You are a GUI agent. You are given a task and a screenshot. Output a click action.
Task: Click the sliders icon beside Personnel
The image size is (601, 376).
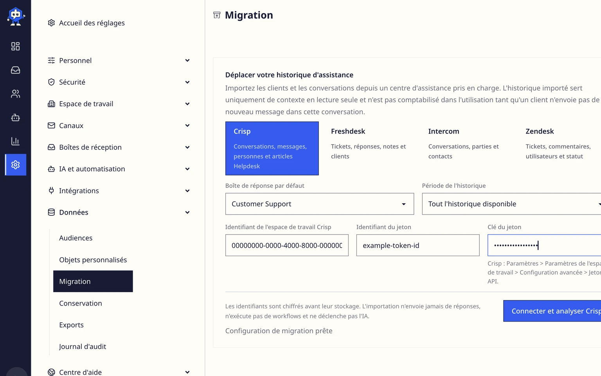tap(51, 60)
